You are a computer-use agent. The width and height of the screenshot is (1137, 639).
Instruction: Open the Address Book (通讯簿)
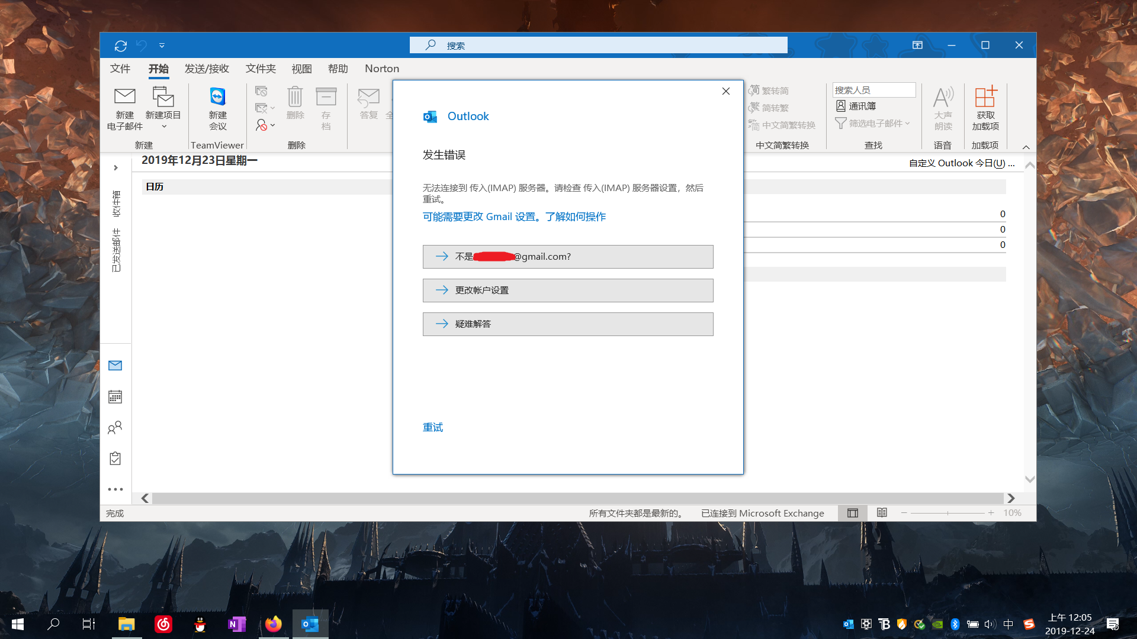click(856, 106)
